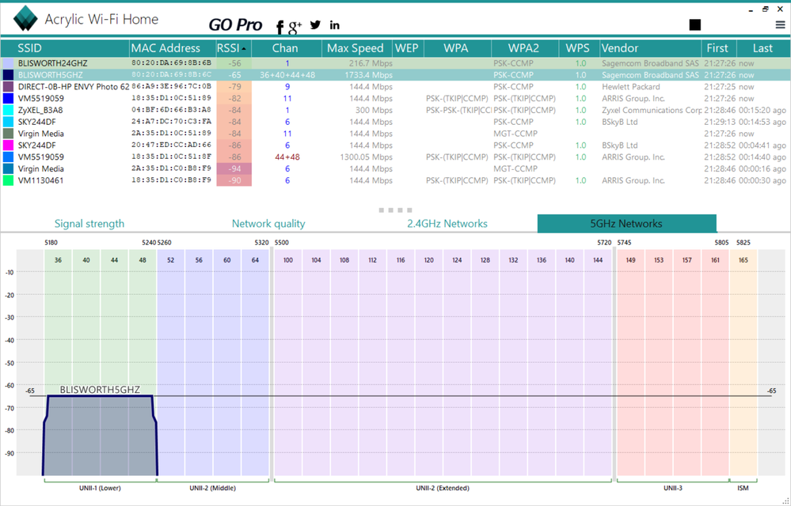Click the magenta SKY244DF color swatch
791x506 pixels.
9,145
